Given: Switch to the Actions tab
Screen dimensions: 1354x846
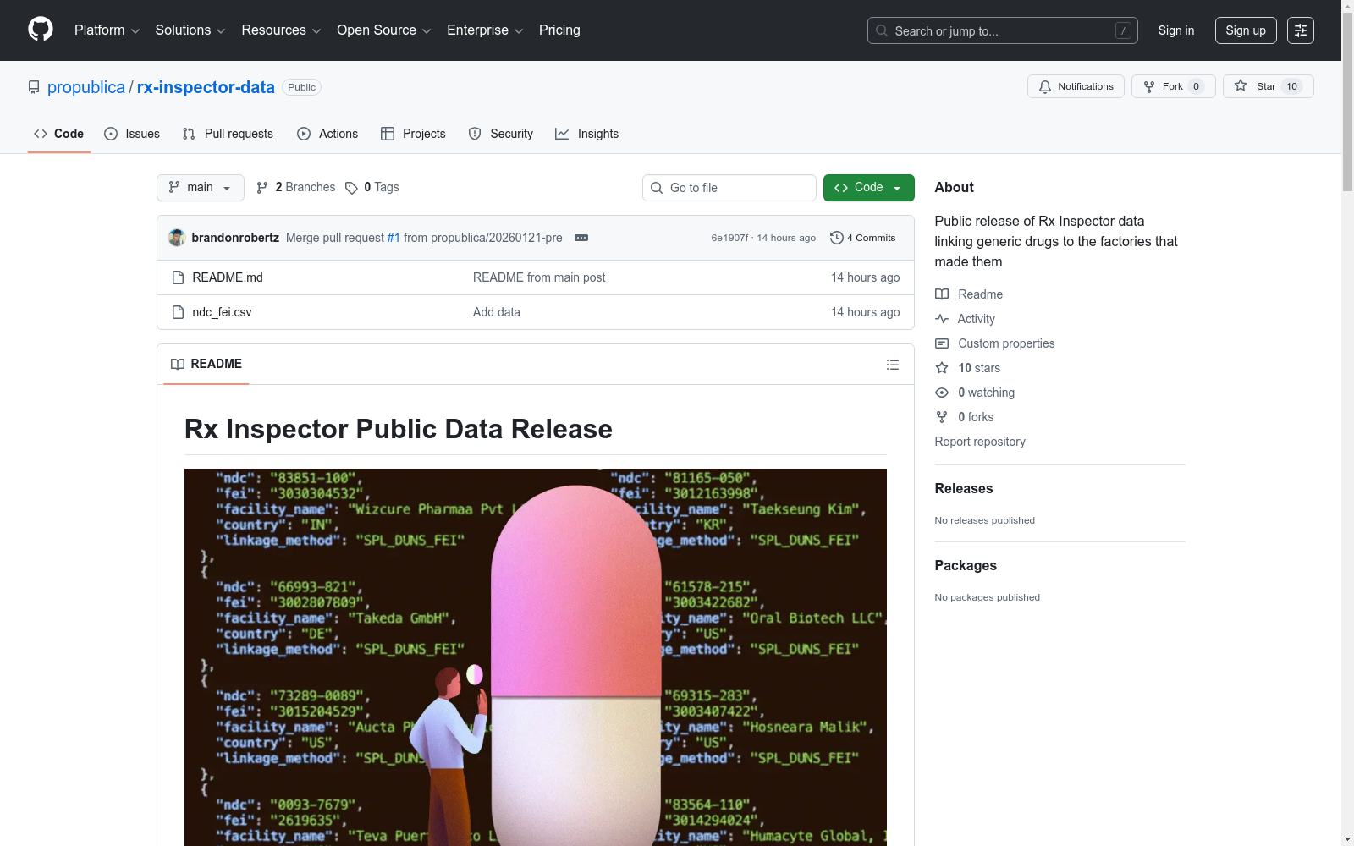Looking at the screenshot, I should (x=327, y=134).
